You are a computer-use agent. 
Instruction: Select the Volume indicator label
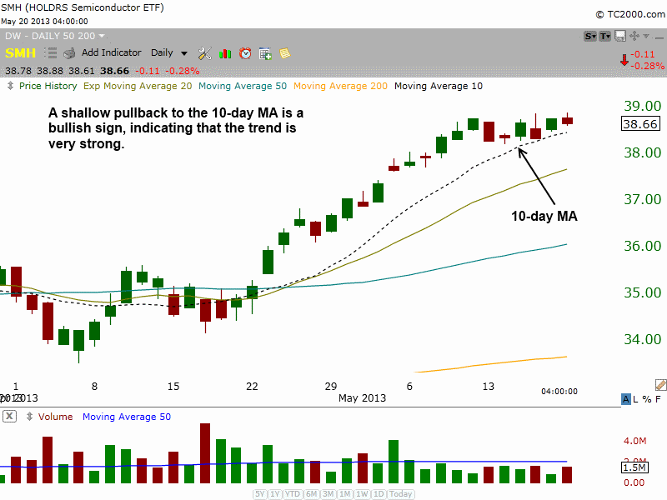55,417
